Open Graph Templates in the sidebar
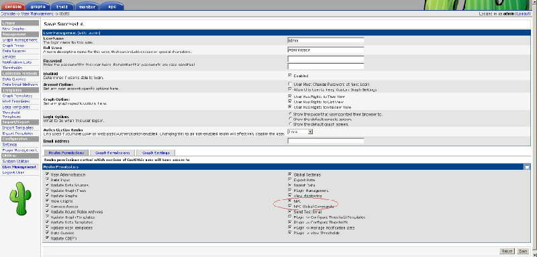The image size is (537, 257). point(17,96)
